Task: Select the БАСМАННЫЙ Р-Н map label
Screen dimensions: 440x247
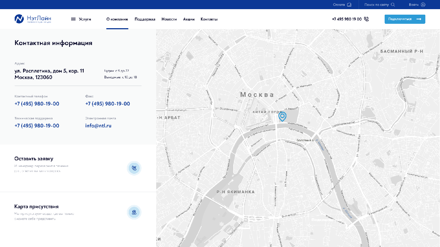Action: pos(402,52)
